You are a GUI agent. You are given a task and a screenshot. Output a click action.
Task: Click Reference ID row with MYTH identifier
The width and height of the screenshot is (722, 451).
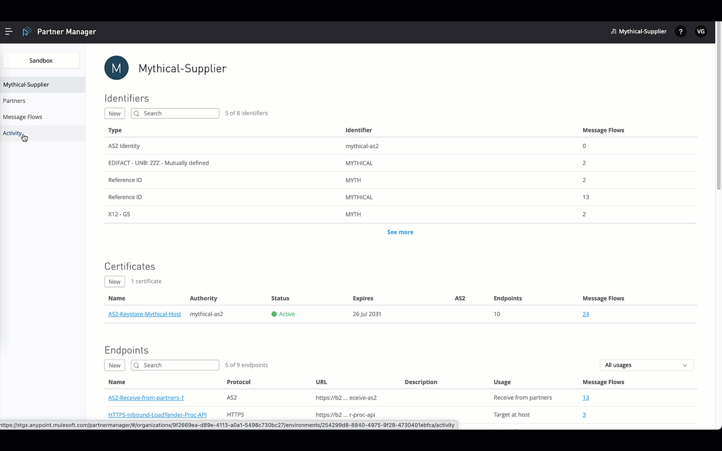click(401, 180)
